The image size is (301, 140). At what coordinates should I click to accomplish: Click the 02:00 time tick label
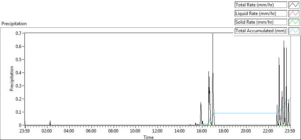point(47,131)
